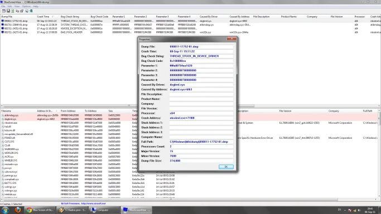Sort drivers by the Address In Stack column

47,111
